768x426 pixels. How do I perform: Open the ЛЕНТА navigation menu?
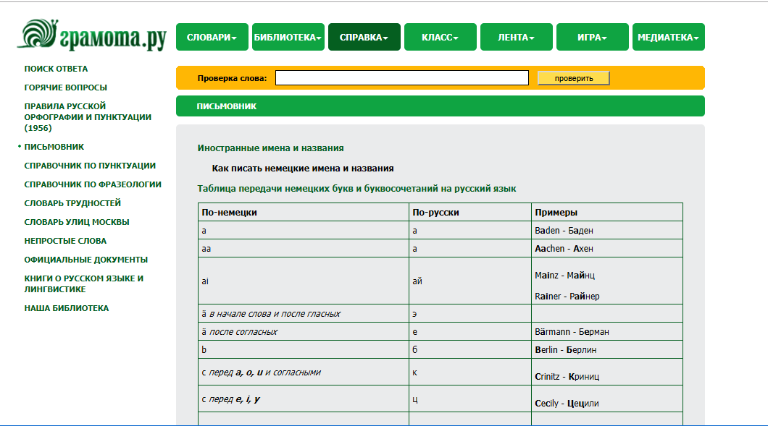pos(517,37)
